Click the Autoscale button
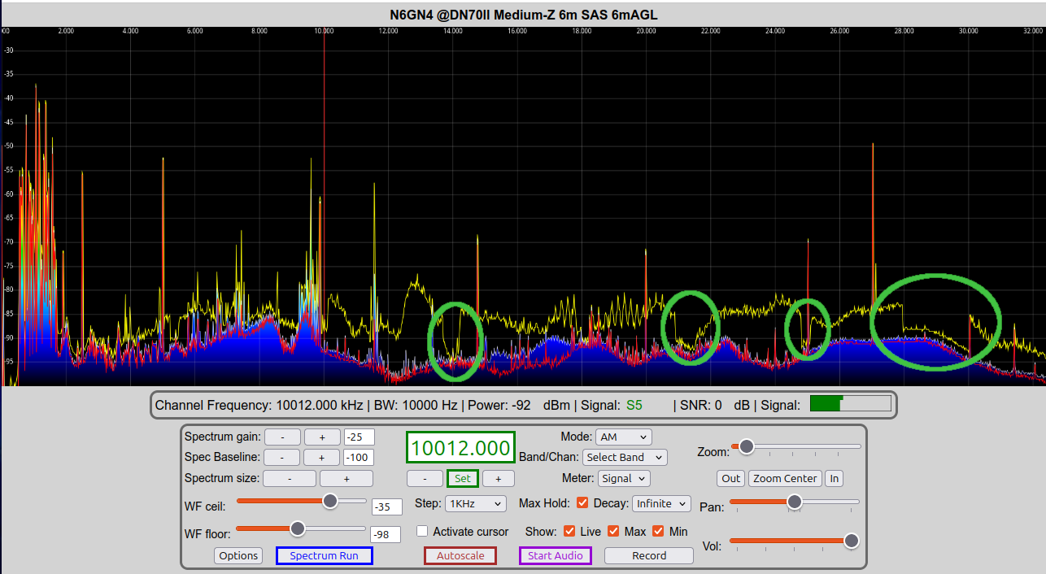The height and width of the screenshot is (574, 1046). click(460, 556)
